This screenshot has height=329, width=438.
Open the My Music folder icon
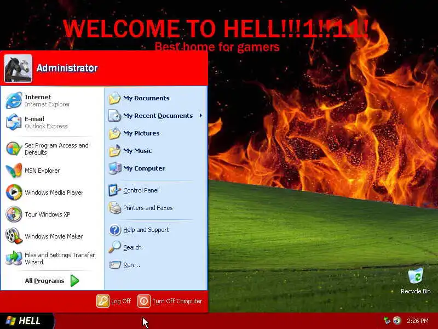click(x=114, y=151)
